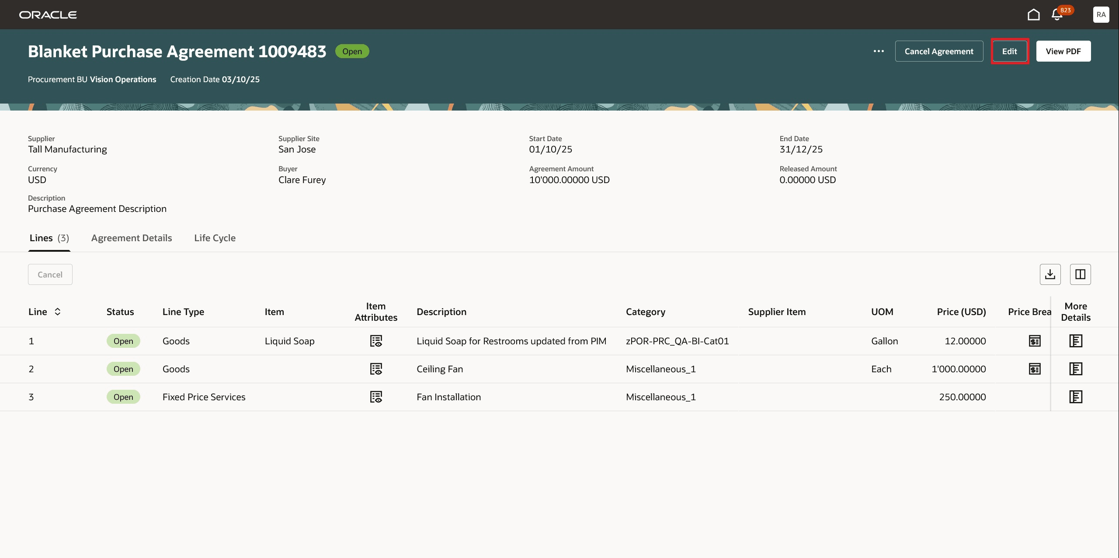View Item Attributes on the Ceiling Fan line
Screen dimensions: 1119x558
pos(376,369)
